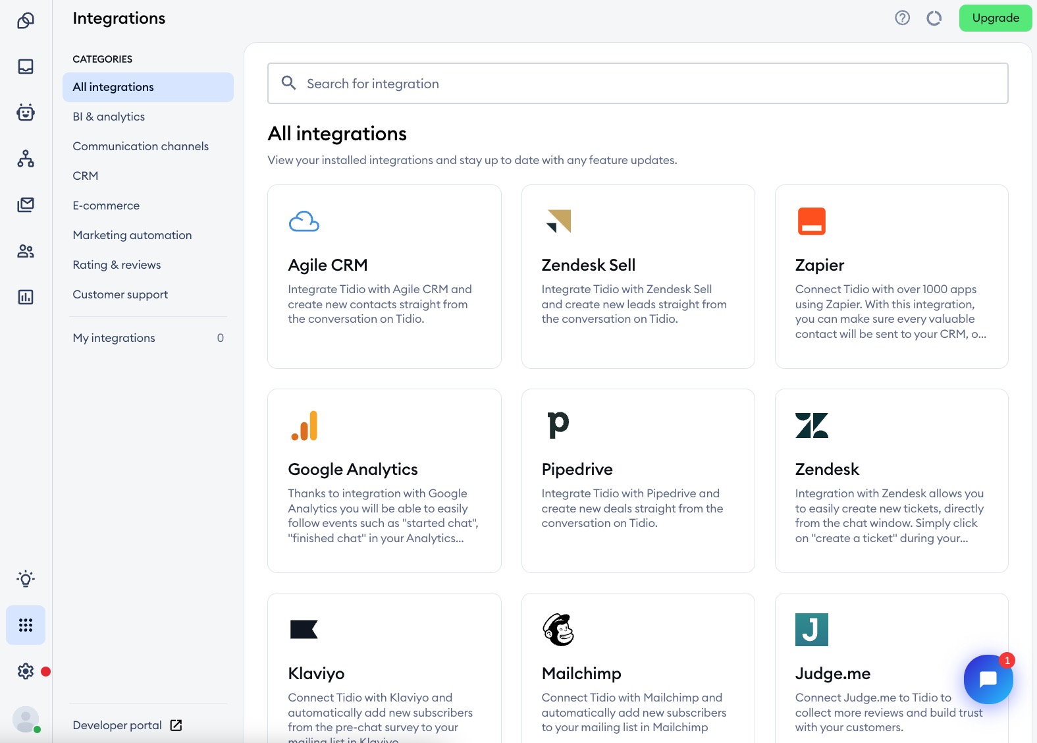Click the help question mark icon
Image resolution: width=1037 pixels, height=743 pixels.
902,18
